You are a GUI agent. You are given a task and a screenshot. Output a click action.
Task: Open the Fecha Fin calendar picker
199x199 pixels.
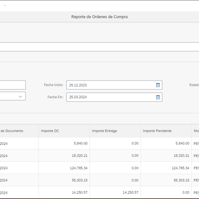point(158,97)
